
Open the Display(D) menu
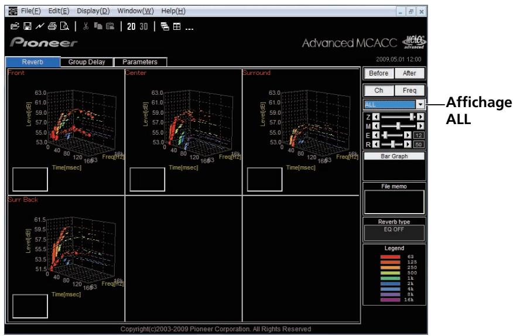pos(93,11)
